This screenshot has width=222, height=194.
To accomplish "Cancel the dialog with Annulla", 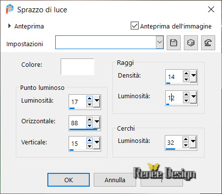I will (x=115, y=180).
